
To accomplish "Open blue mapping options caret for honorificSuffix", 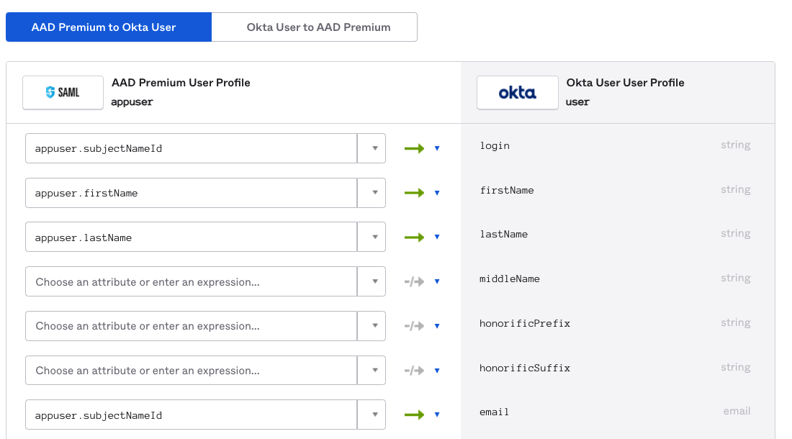I will pos(436,371).
